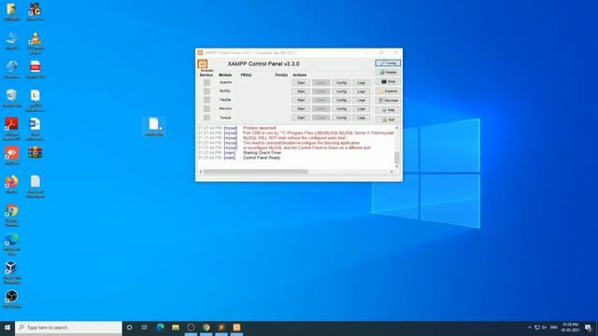The width and height of the screenshot is (598, 336).
Task: Click the taskbar clock
Action: tap(570, 328)
